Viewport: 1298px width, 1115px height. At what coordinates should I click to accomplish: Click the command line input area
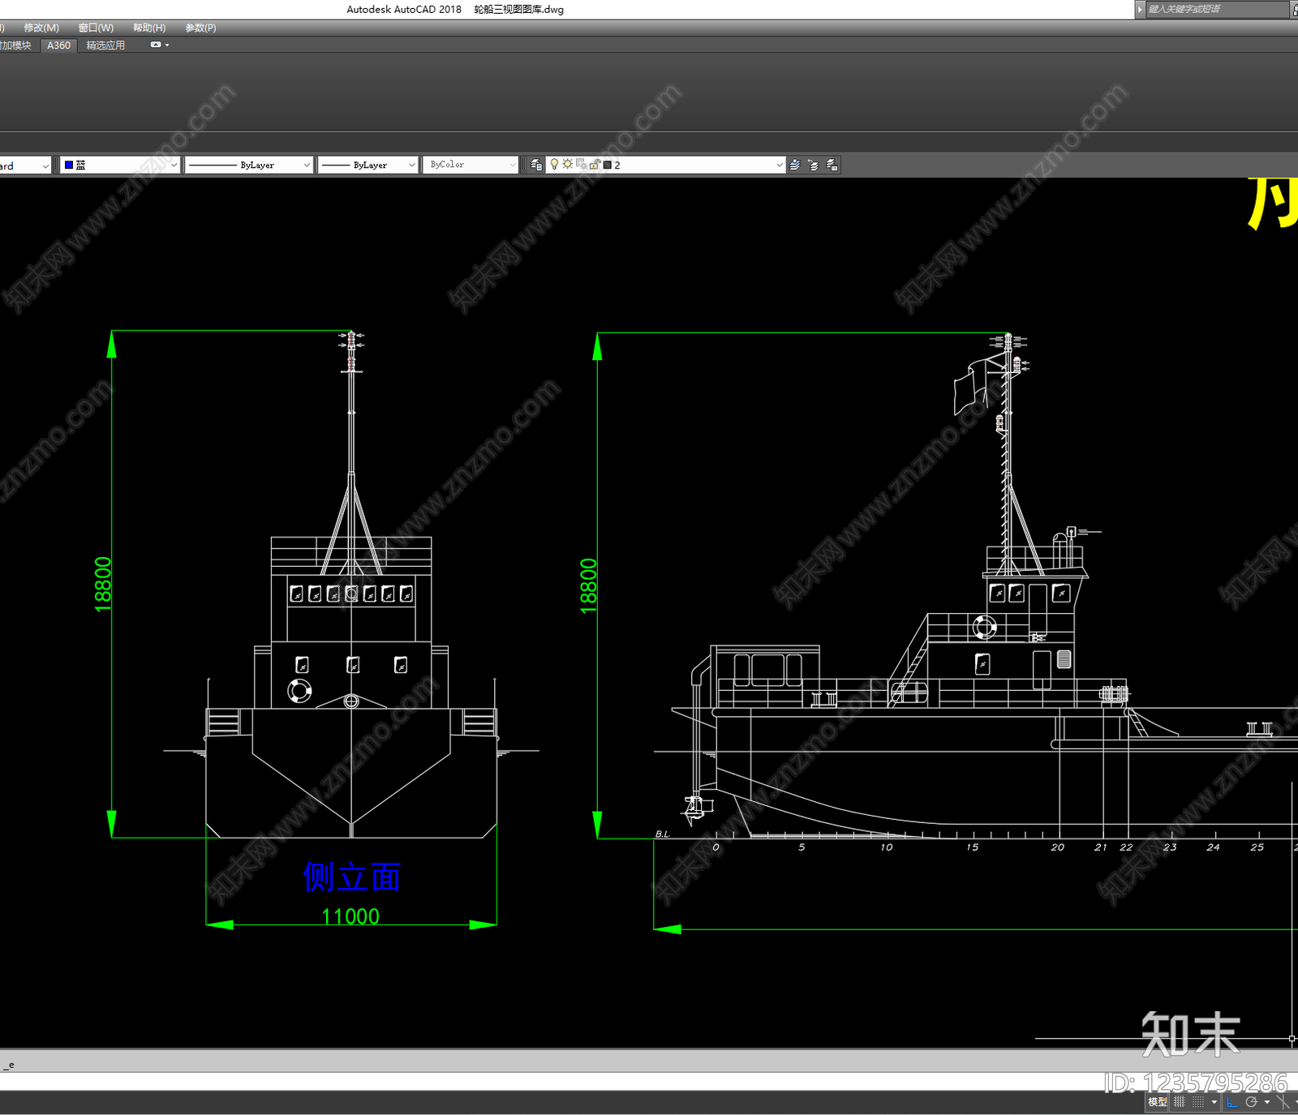[649, 1081]
